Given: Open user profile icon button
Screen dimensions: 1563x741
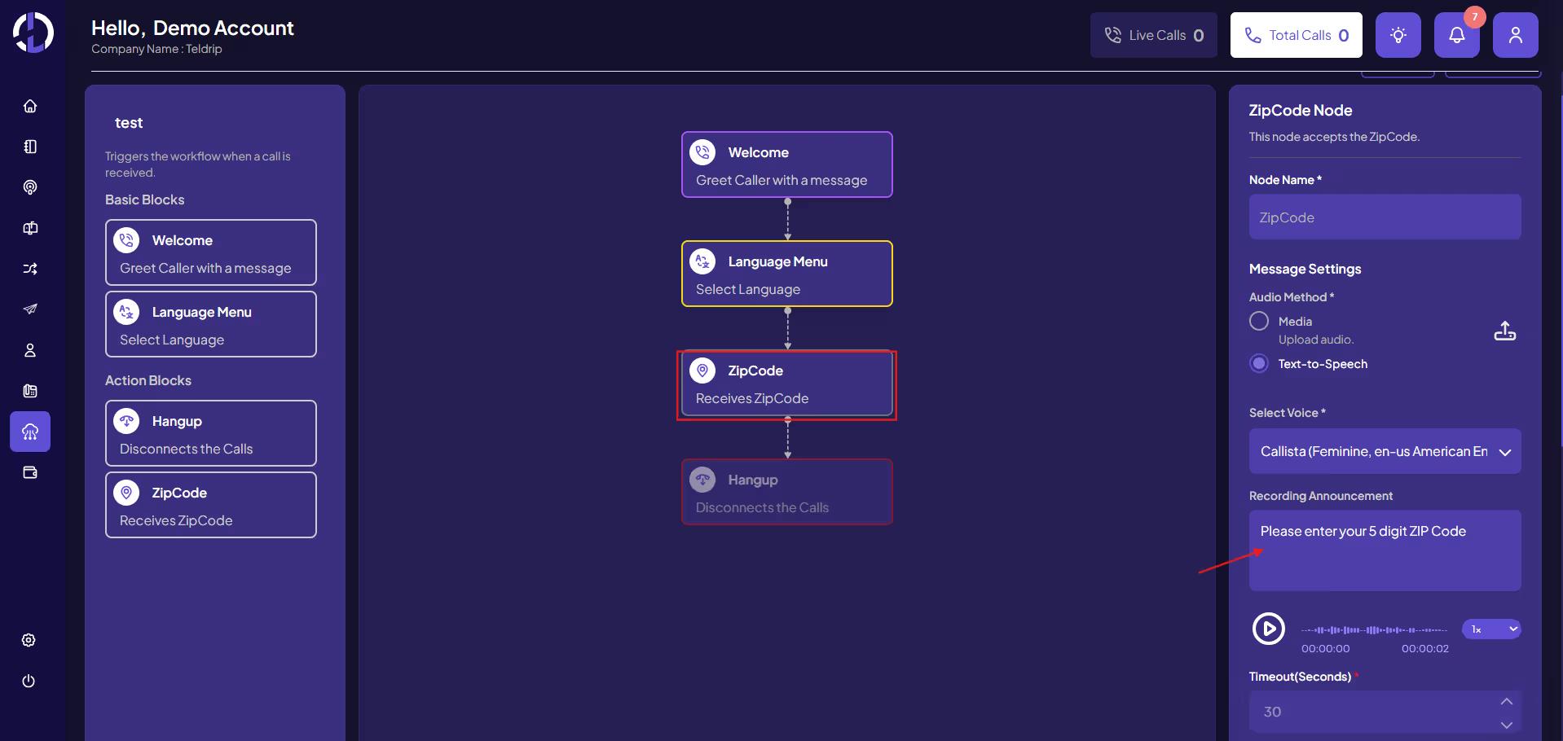Looking at the screenshot, I should coord(1515,35).
